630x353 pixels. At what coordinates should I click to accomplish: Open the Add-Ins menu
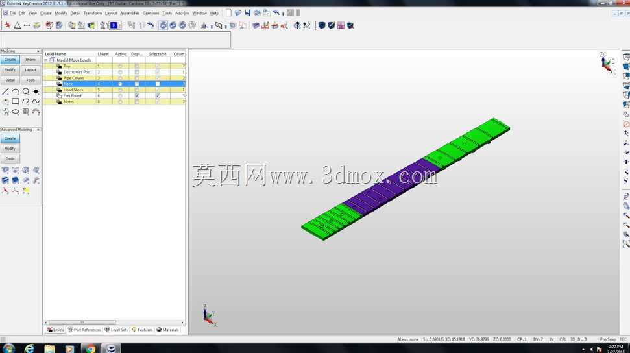[x=182, y=13]
